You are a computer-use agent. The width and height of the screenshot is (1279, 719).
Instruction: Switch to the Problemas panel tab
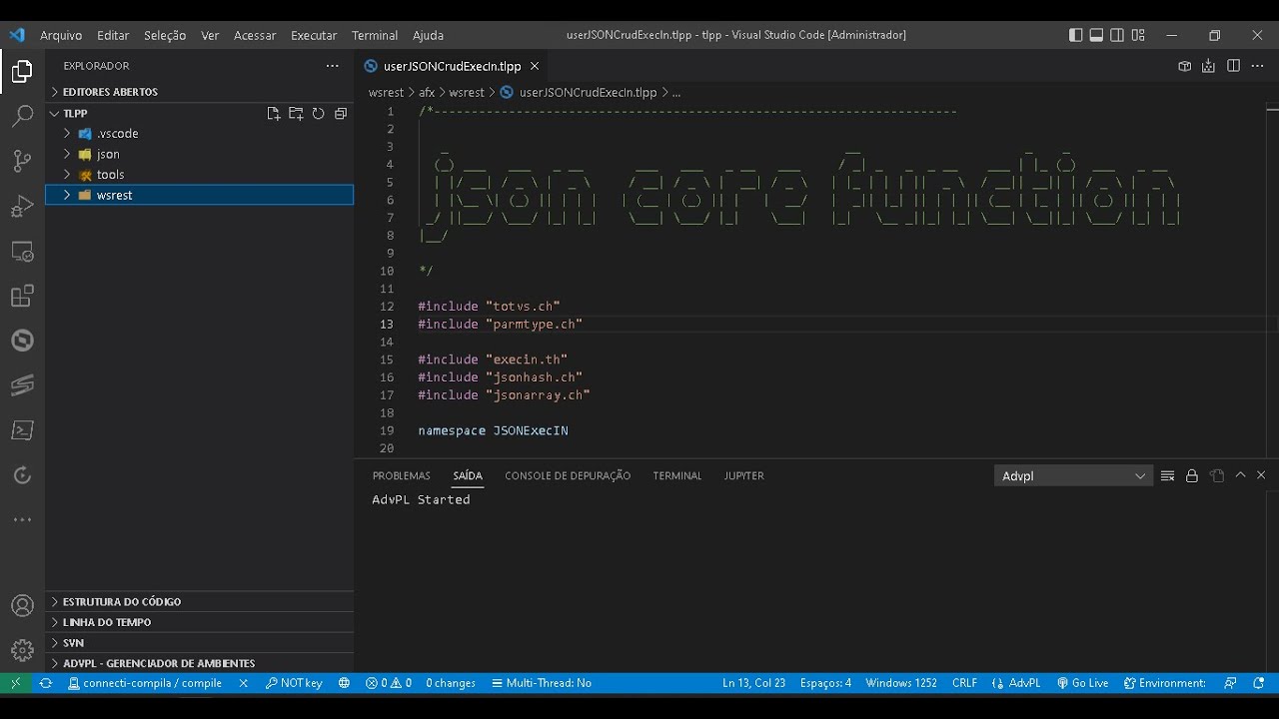point(402,476)
